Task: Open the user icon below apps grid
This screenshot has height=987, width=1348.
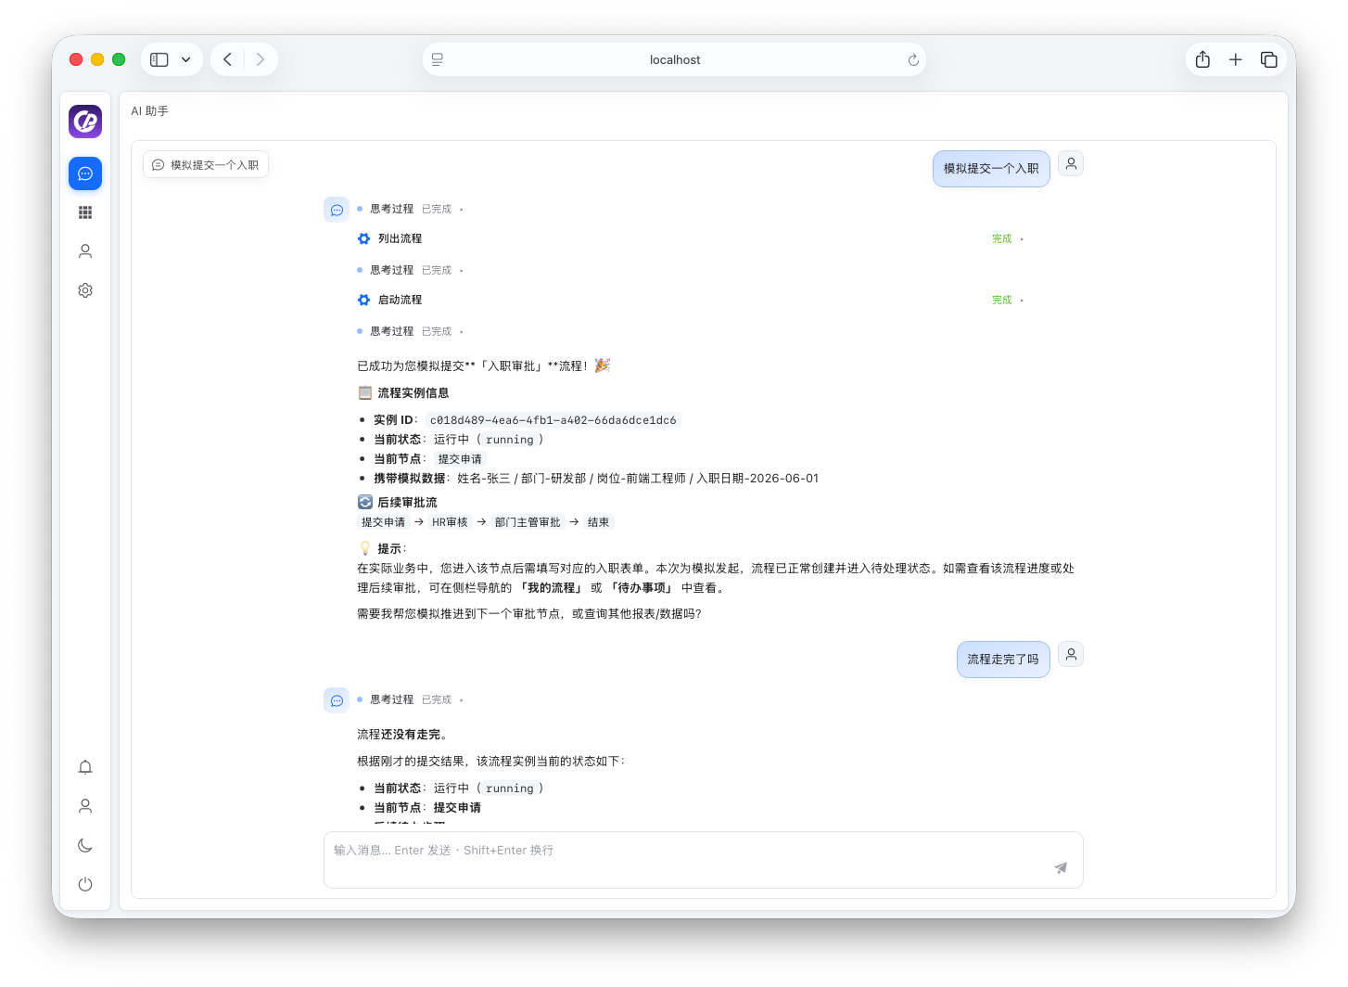Action: (x=85, y=251)
